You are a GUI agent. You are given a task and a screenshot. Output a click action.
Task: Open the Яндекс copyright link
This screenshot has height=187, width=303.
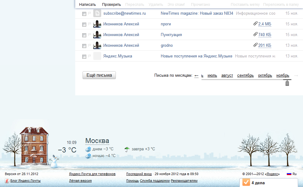click(272, 174)
